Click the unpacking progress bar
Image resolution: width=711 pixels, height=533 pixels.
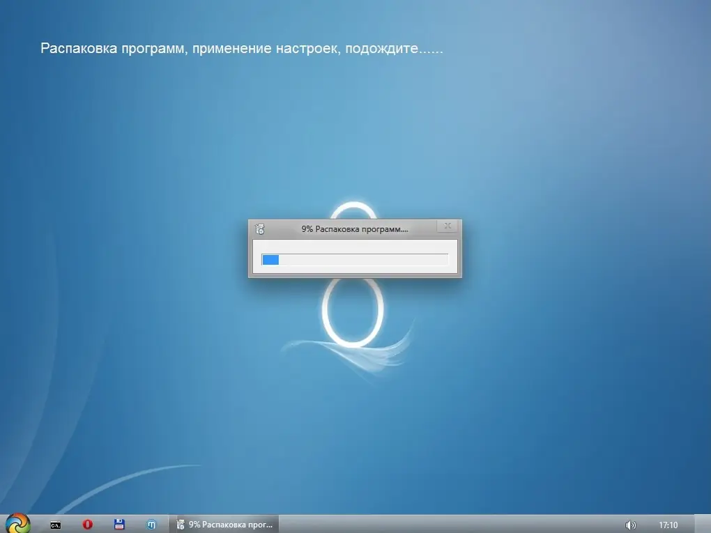355,260
